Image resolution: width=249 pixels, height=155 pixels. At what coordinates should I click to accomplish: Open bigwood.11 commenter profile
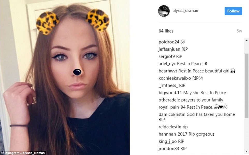point(170,93)
